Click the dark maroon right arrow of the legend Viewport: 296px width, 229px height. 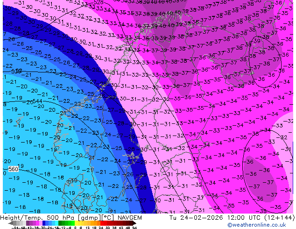pyautogui.click(x=134, y=223)
